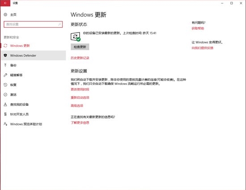Click 获取帮助 link
246x190 pixels.
198,28
